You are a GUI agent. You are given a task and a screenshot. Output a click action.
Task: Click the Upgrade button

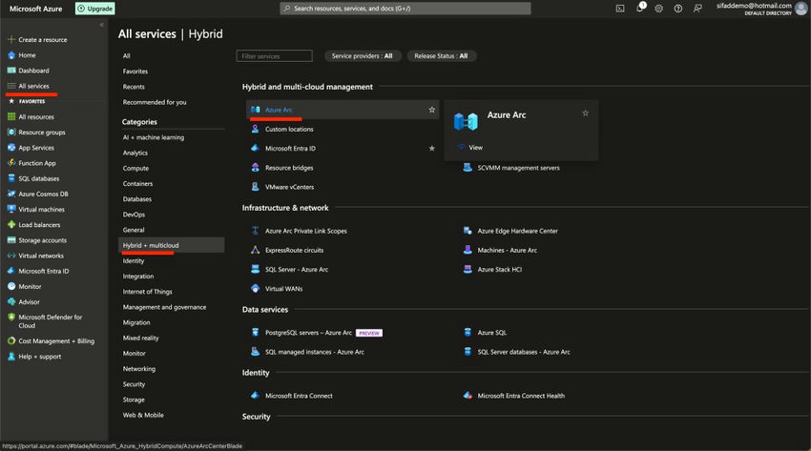pos(95,9)
